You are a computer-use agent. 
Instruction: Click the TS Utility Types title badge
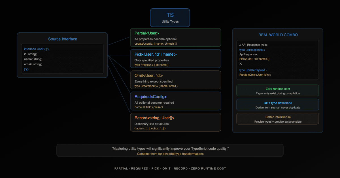point(170,18)
